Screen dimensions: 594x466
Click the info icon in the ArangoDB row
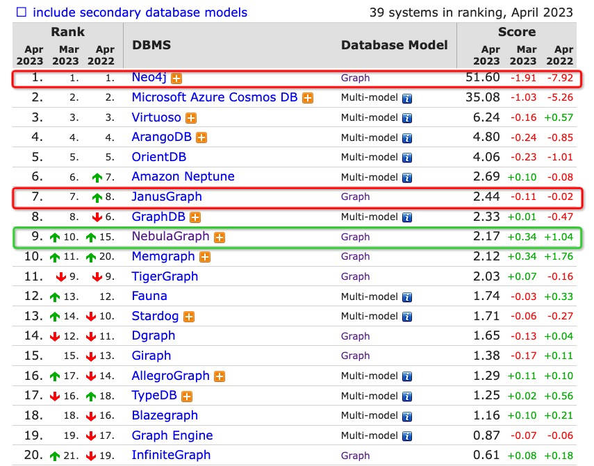[407, 138]
